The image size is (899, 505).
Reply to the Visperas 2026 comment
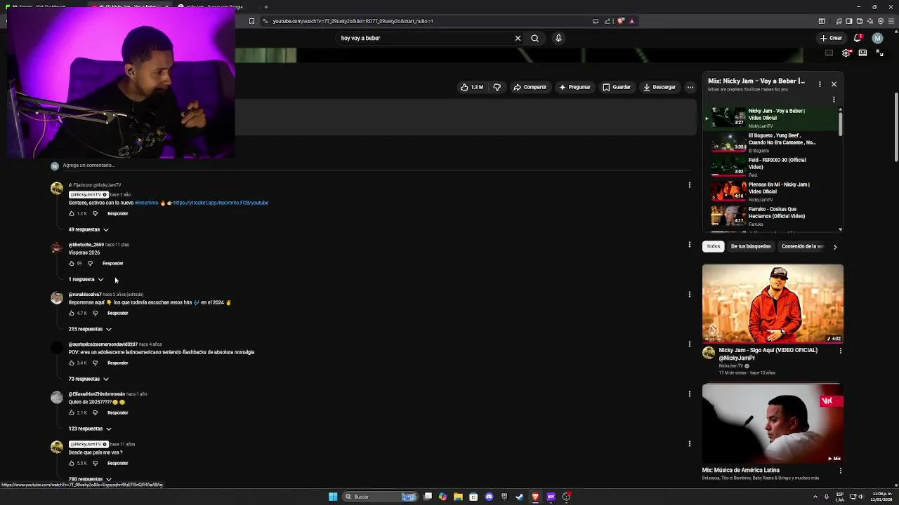click(112, 263)
